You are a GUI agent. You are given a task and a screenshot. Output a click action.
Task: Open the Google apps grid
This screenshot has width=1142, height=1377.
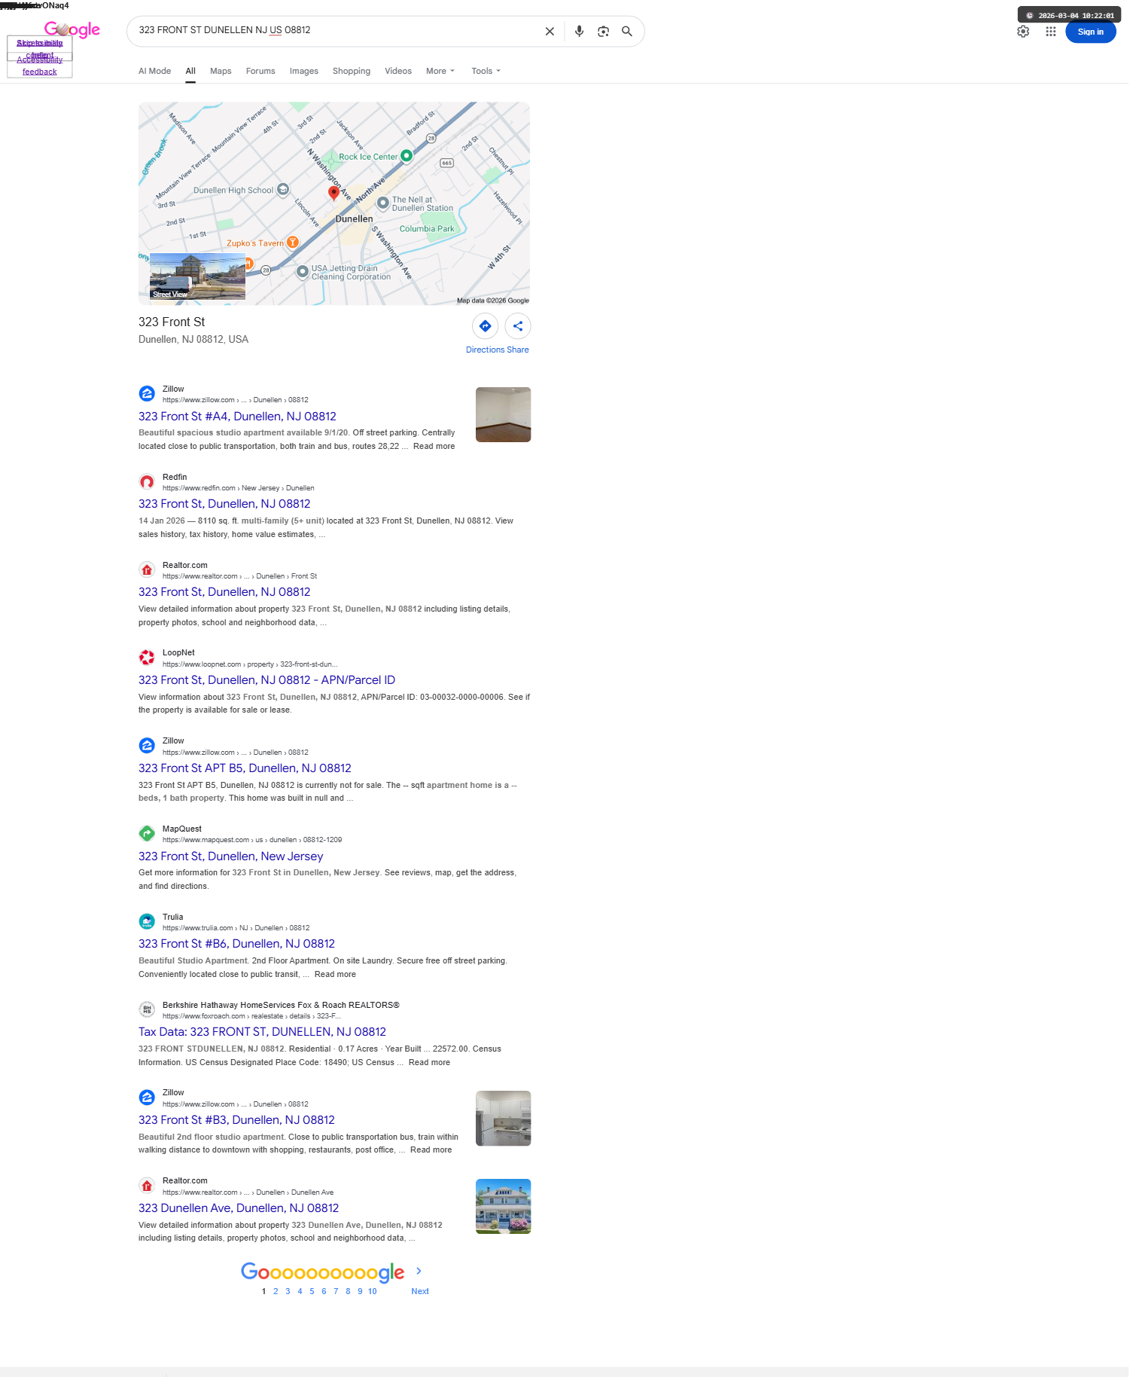1051,32
